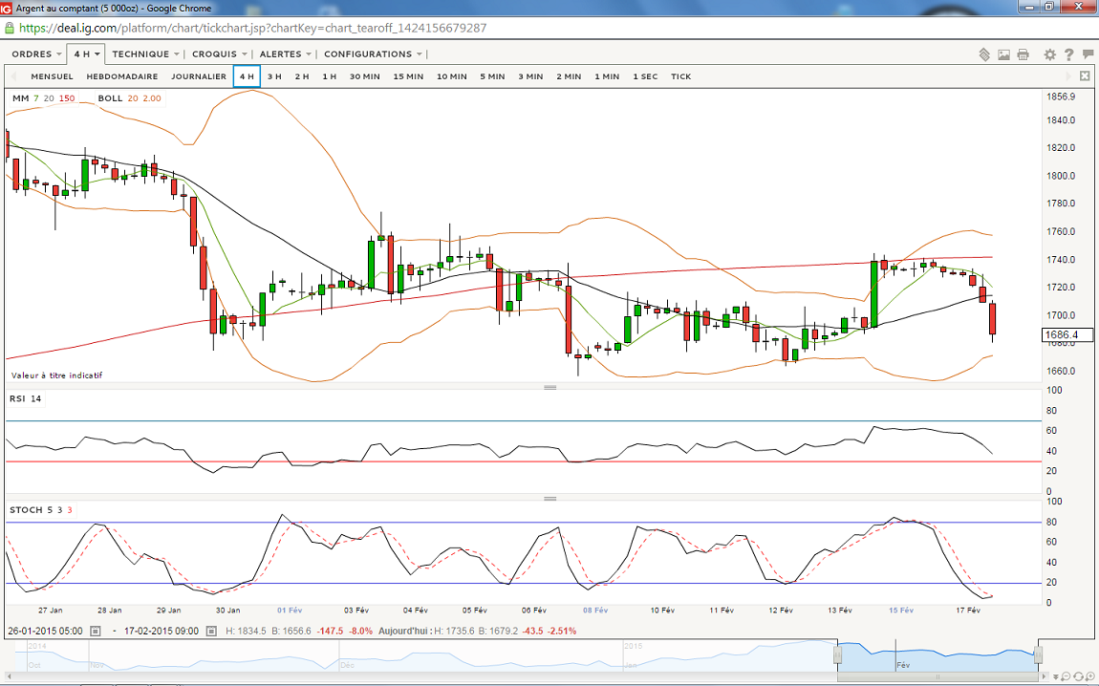Click the divider handle above the STOCH panel

(550, 498)
